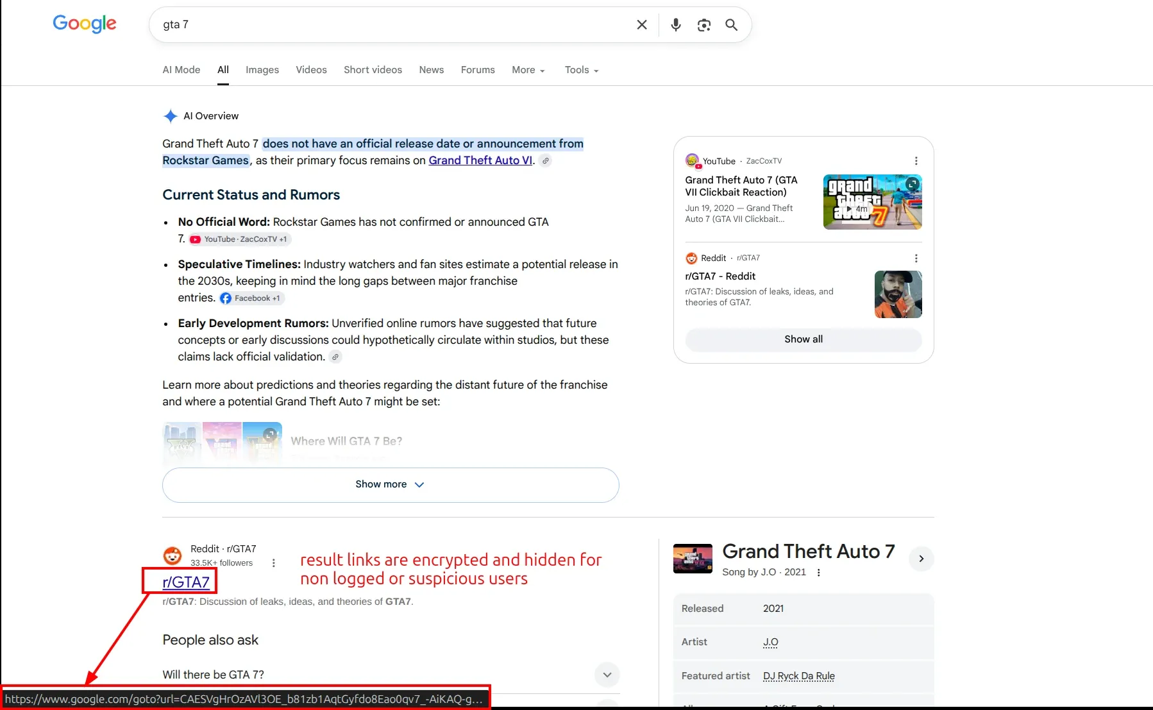Switch to the News tab
Viewport: 1153px width, 710px height.
pos(432,70)
